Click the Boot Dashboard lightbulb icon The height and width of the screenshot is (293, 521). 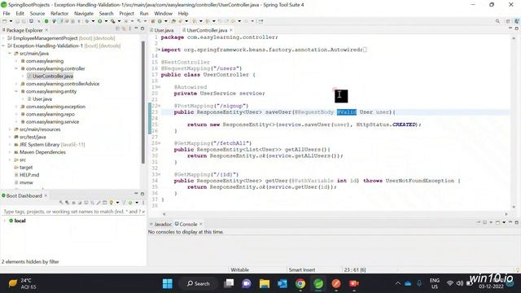[x=111, y=203]
